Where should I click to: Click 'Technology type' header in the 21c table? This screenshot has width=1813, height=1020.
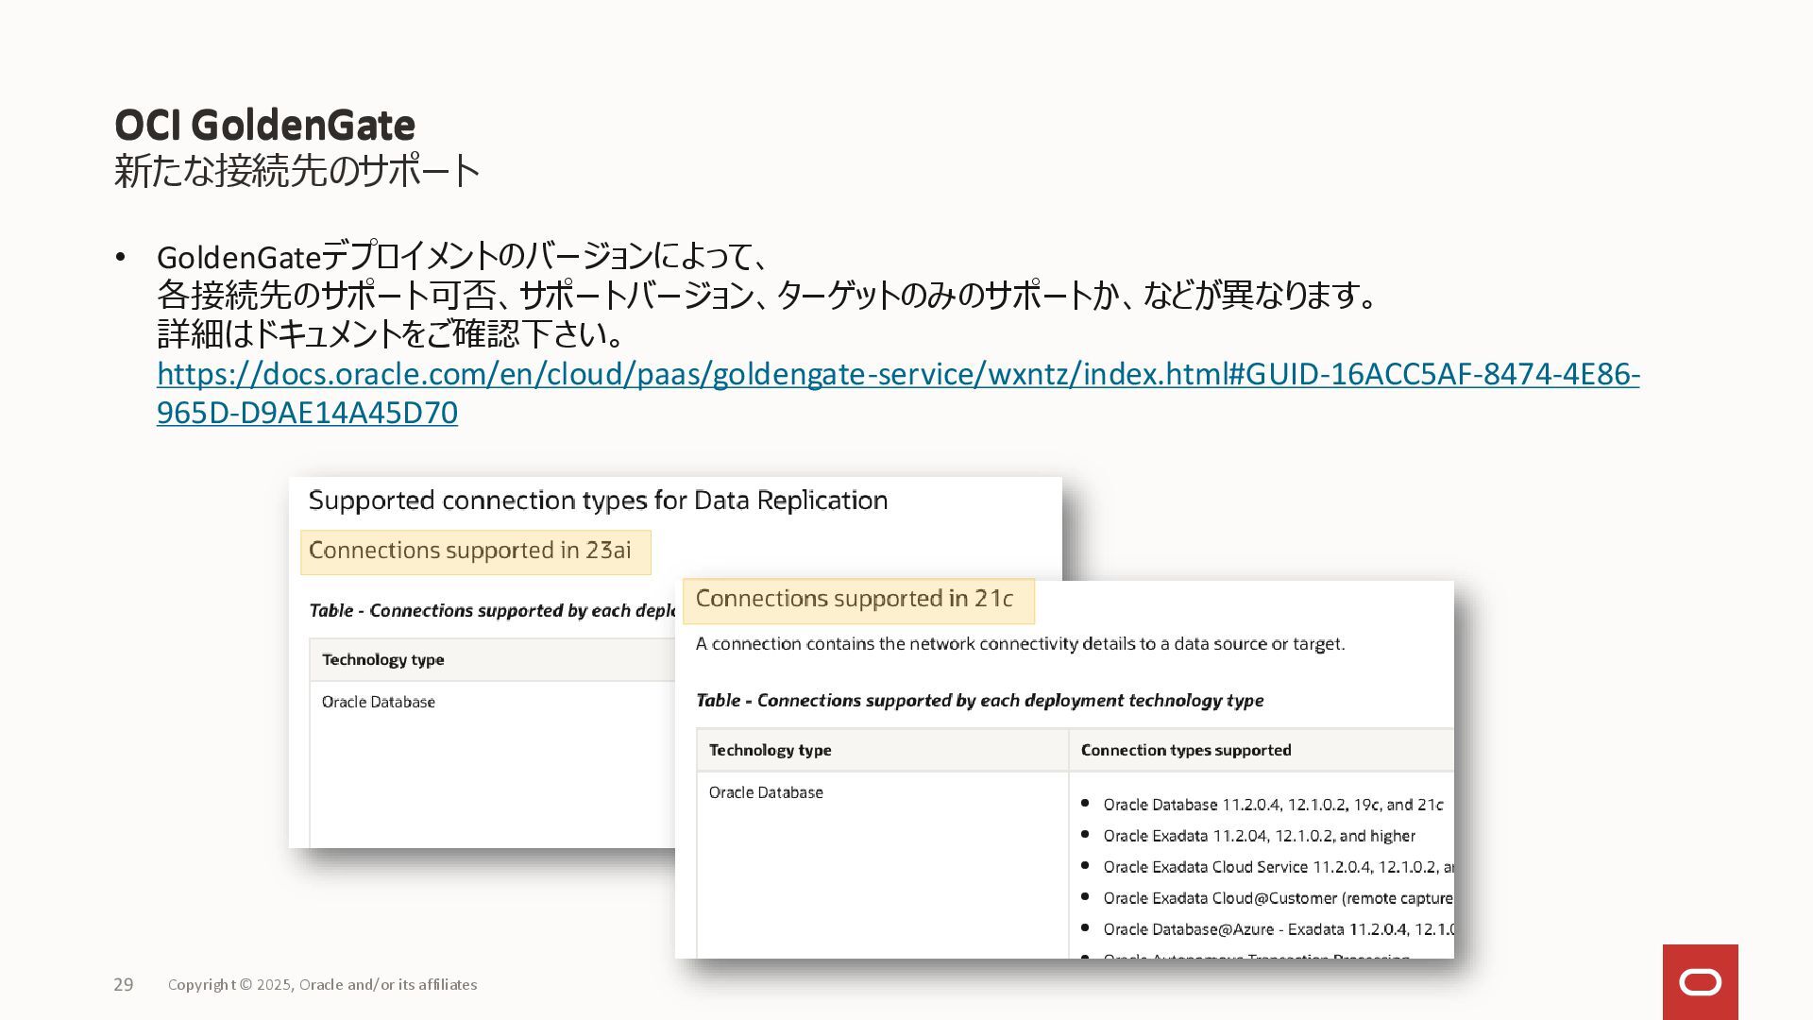click(770, 750)
